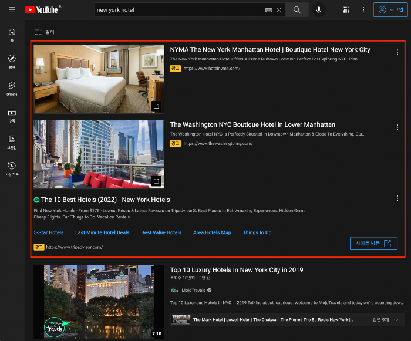This screenshot has width=411, height=341.
Task: Play Top 10 Luxury Hotels video thumbnail
Action: pyautogui.click(x=99, y=302)
